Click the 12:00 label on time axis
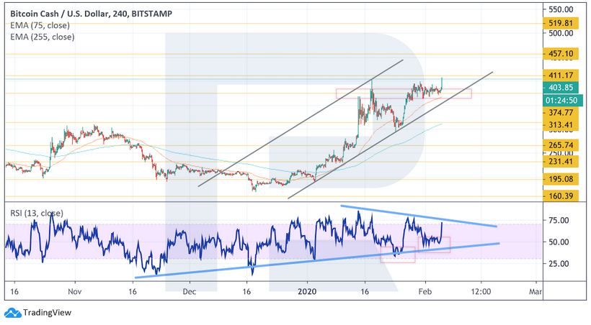The image size is (591, 325). pyautogui.click(x=481, y=292)
